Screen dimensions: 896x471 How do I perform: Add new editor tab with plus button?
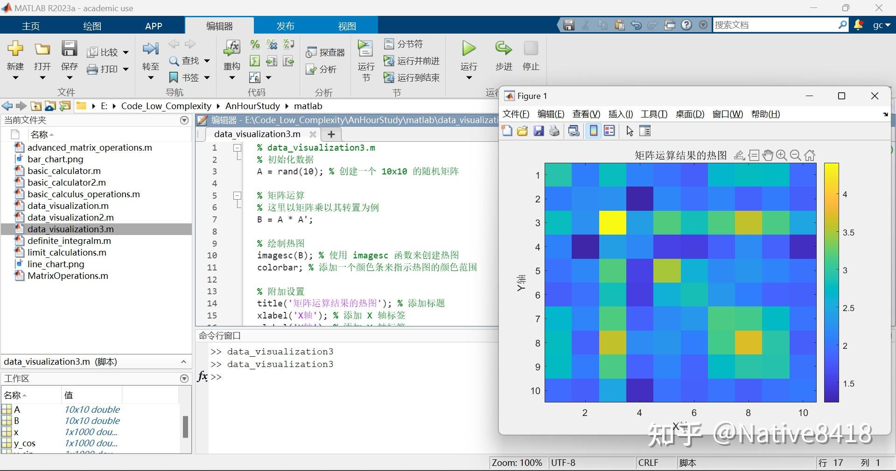click(331, 134)
